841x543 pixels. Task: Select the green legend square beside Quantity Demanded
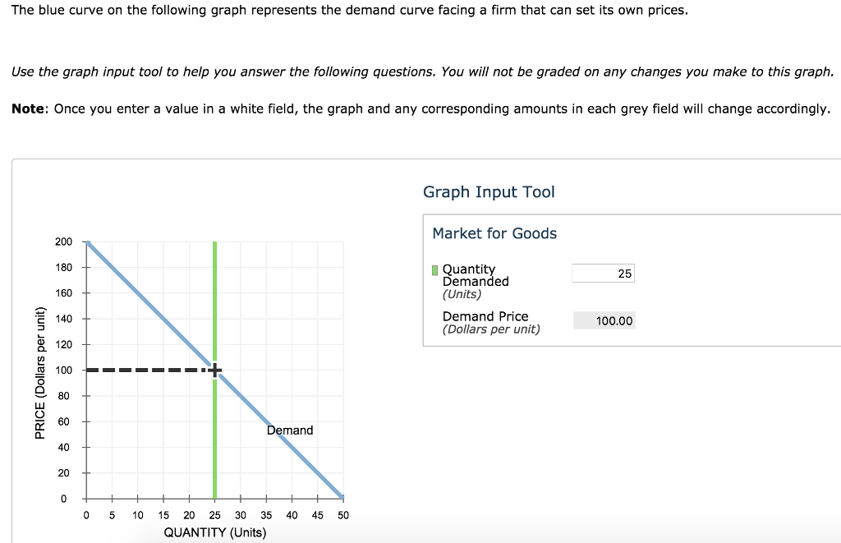434,269
